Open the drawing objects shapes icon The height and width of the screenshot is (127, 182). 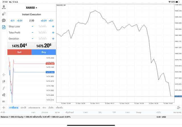click(4, 95)
